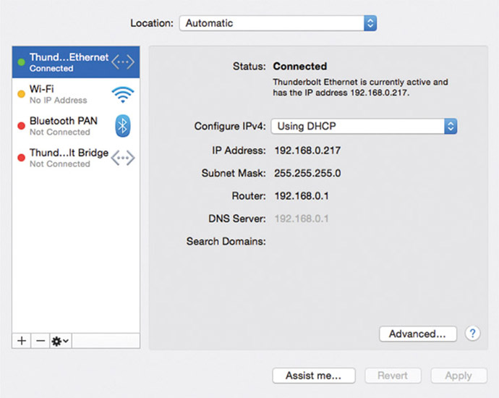This screenshot has width=499, height=398.
Task: Click the Connected status text
Action: pos(300,67)
